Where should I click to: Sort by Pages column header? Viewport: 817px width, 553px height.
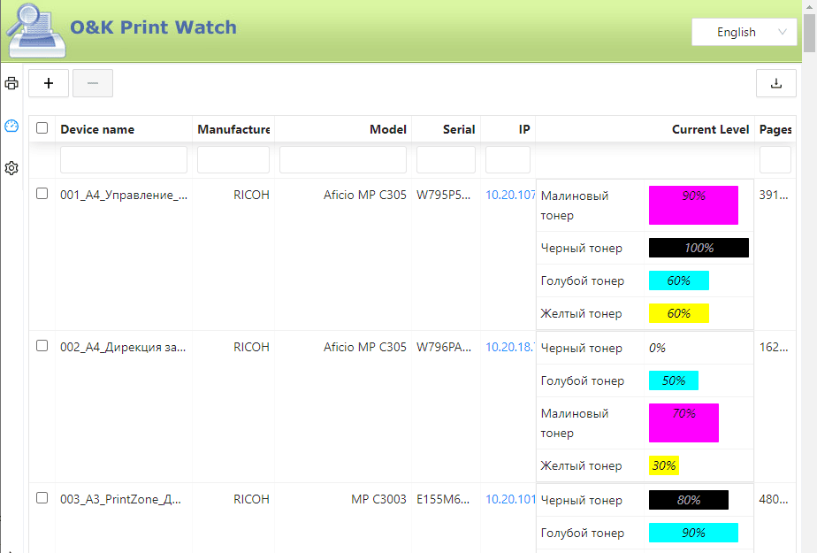775,129
